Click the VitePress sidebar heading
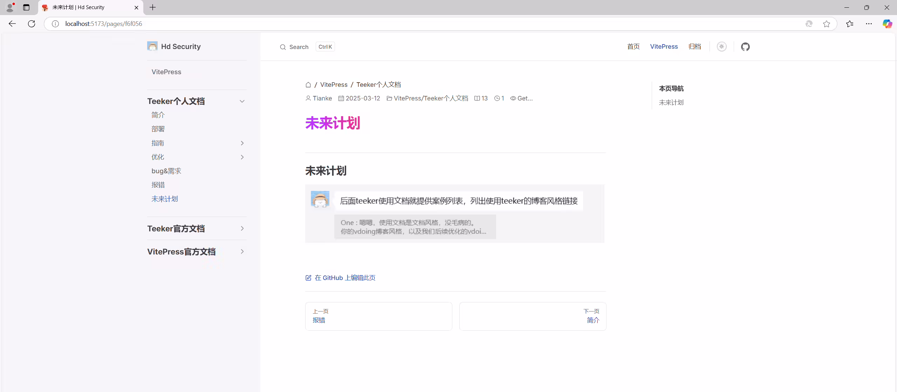The width and height of the screenshot is (897, 392). [x=166, y=72]
